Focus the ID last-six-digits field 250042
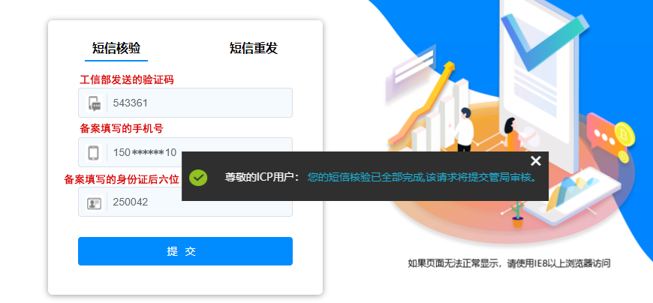The height and width of the screenshot is (303, 653). pos(185,202)
